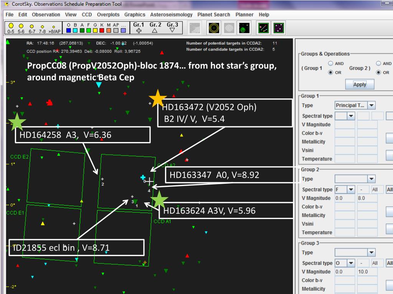The width and height of the screenshot is (393, 294).
Task: Click the yellow triangle star in CCD E1
Action: click(43, 223)
